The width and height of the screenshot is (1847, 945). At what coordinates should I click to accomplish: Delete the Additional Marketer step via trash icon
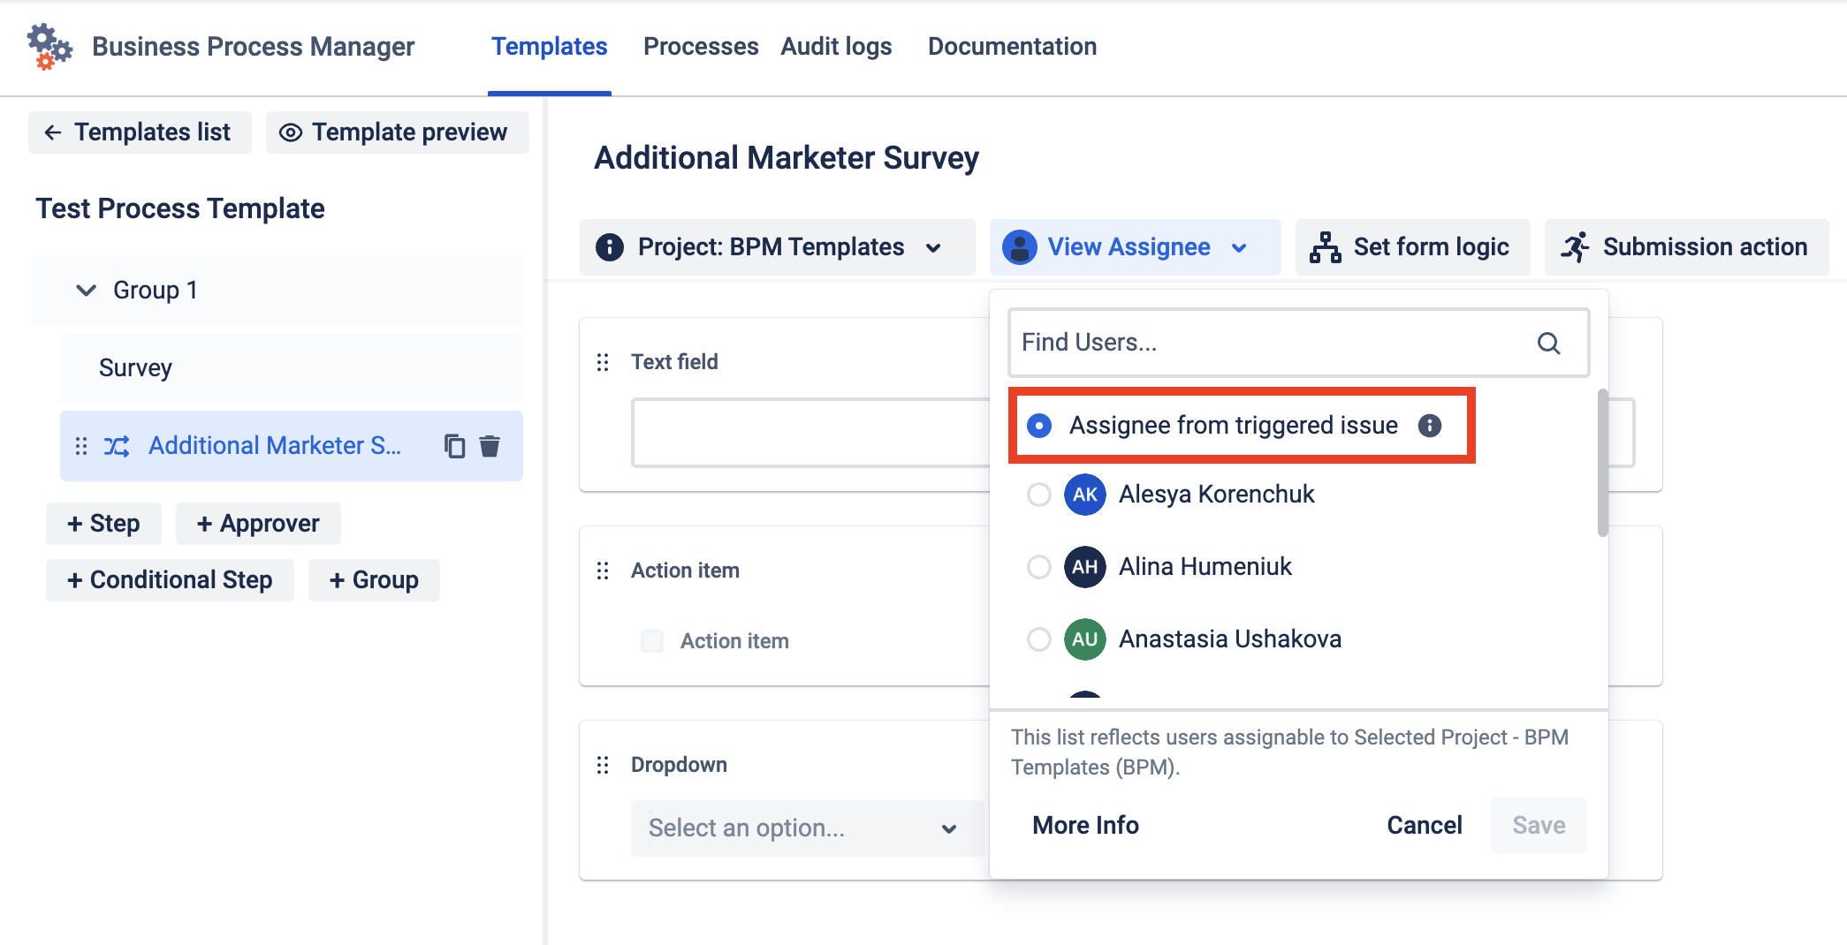click(490, 446)
